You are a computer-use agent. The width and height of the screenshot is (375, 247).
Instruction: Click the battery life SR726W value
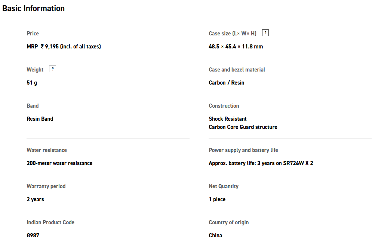[x=261, y=163]
